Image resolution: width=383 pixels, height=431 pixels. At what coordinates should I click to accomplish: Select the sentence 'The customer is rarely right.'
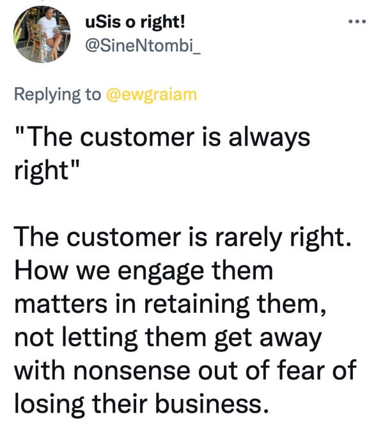click(182, 237)
